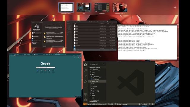The width and height of the screenshot is (190, 107).
Task: Switch to the Рабочий стол 1 desktop thumbnail
Action: tap(66, 7)
